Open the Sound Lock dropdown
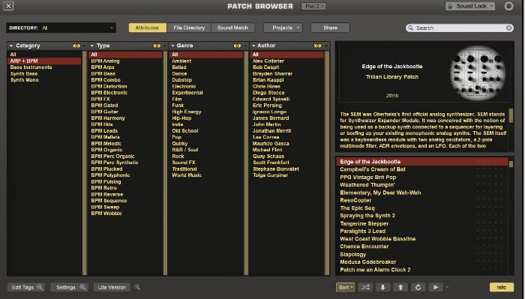Image resolution: width=525 pixels, height=299 pixels. tap(470, 6)
